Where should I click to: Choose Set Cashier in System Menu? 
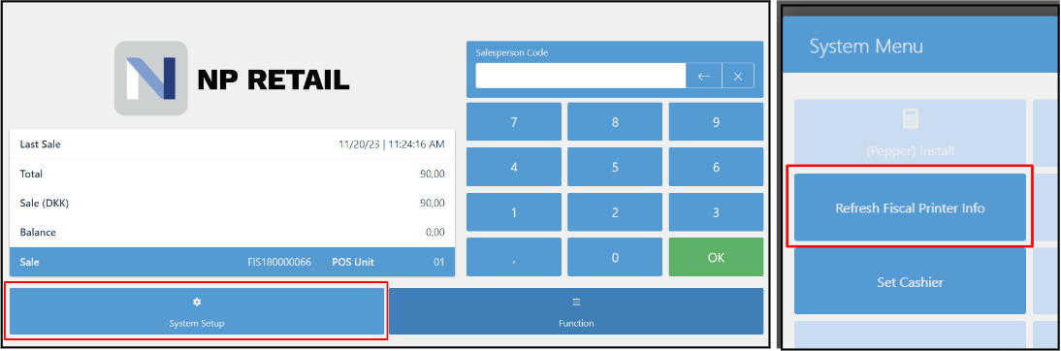click(x=910, y=281)
